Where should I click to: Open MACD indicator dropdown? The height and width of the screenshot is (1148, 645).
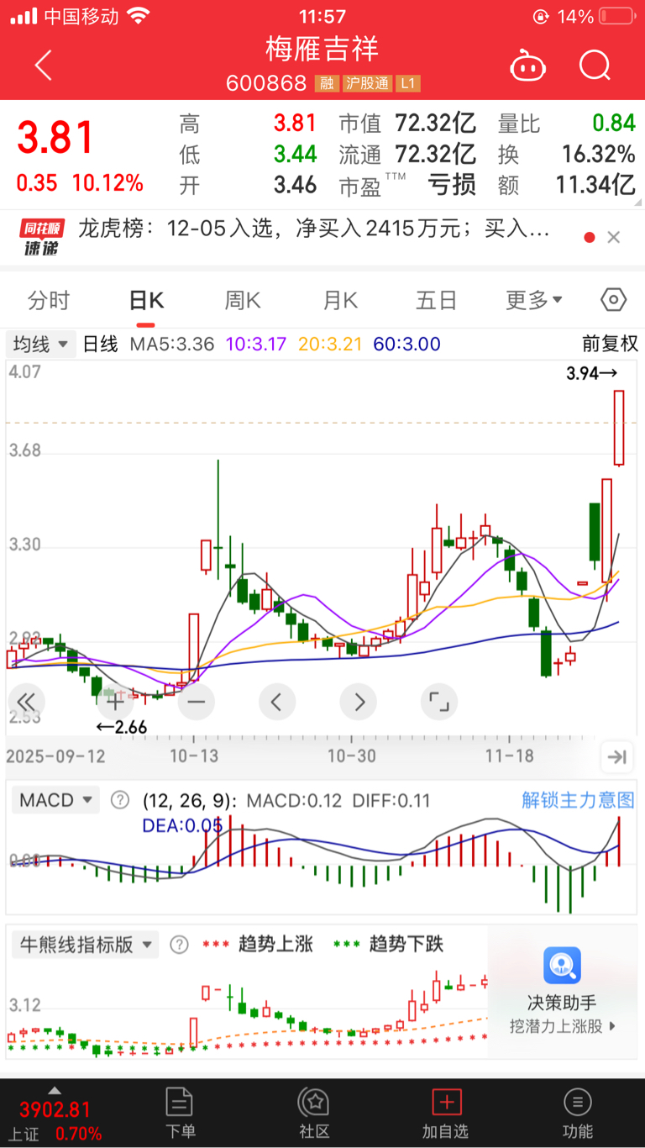pyautogui.click(x=55, y=800)
